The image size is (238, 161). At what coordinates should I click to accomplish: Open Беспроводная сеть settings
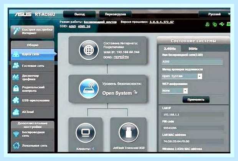coord(33,134)
